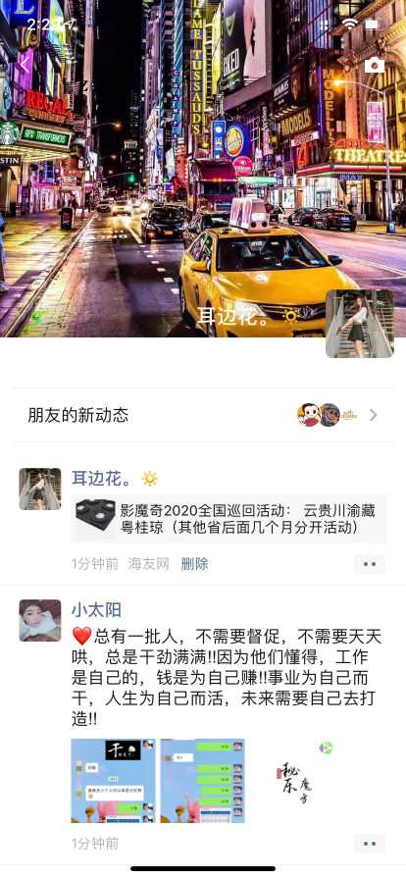Go back using the top-left arrow
The height and width of the screenshot is (879, 406).
24,65
